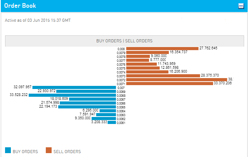Select the 33.528.232 buy order bar
This screenshot has width=248, height=157.
(x=72, y=95)
